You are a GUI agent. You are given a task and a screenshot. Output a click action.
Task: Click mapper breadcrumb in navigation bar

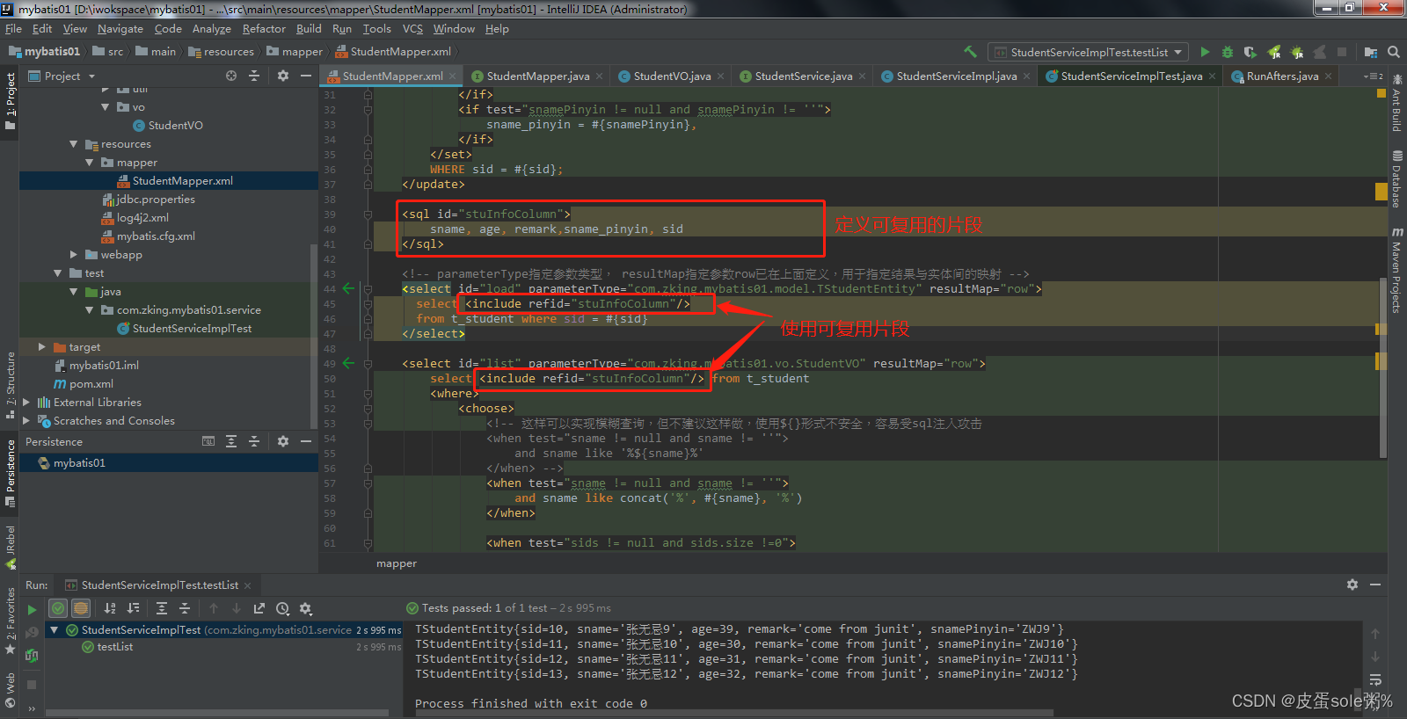(295, 52)
